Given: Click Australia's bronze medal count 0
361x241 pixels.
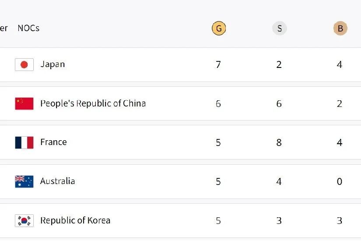Looking at the screenshot, I should tap(340, 181).
